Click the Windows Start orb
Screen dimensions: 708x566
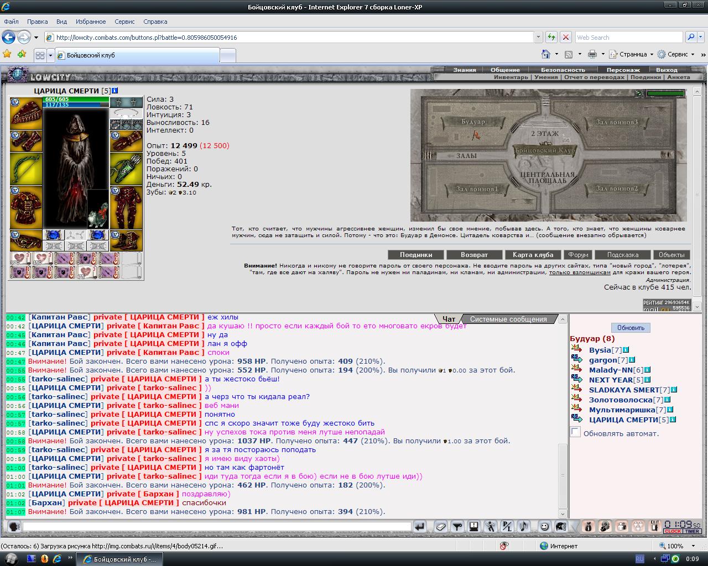pyautogui.click(x=11, y=558)
